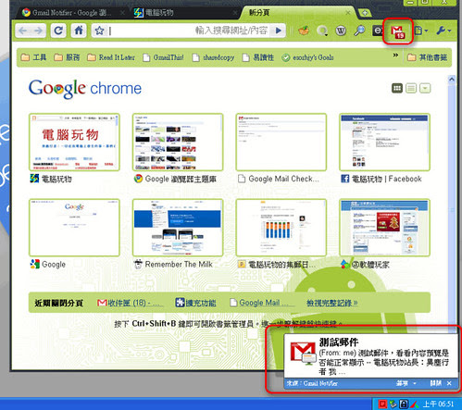Open 電腦玩物 Facebook thumbnail
This screenshot has width=462, height=410.
point(384,143)
